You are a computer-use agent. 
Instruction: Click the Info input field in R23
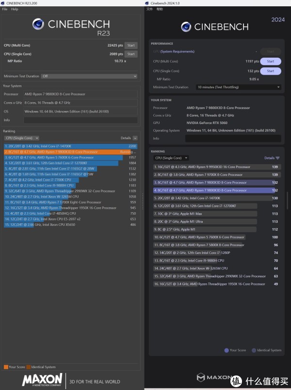click(81, 120)
